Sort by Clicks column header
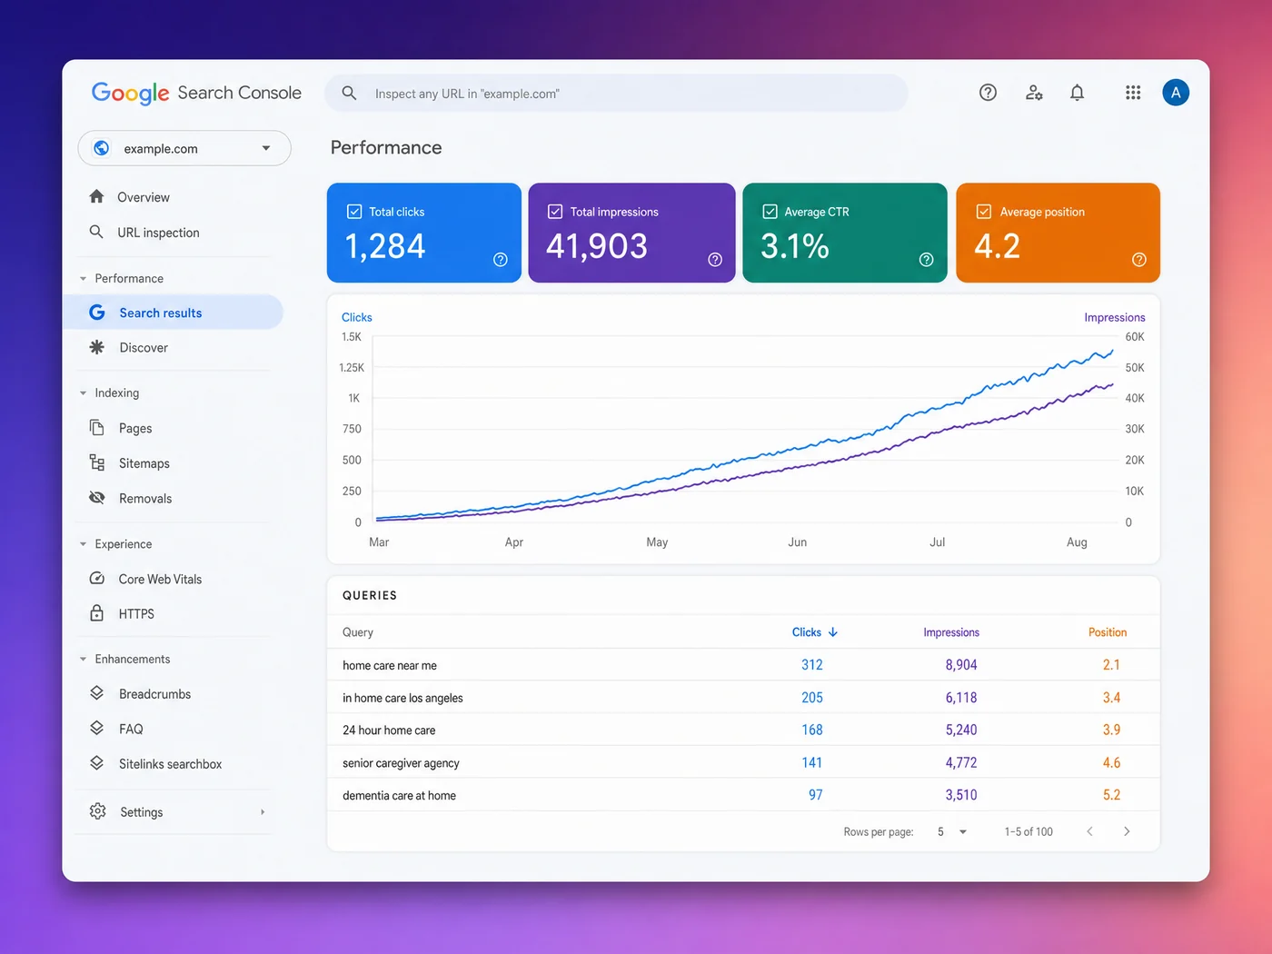The height and width of the screenshot is (954, 1272). coord(814,632)
